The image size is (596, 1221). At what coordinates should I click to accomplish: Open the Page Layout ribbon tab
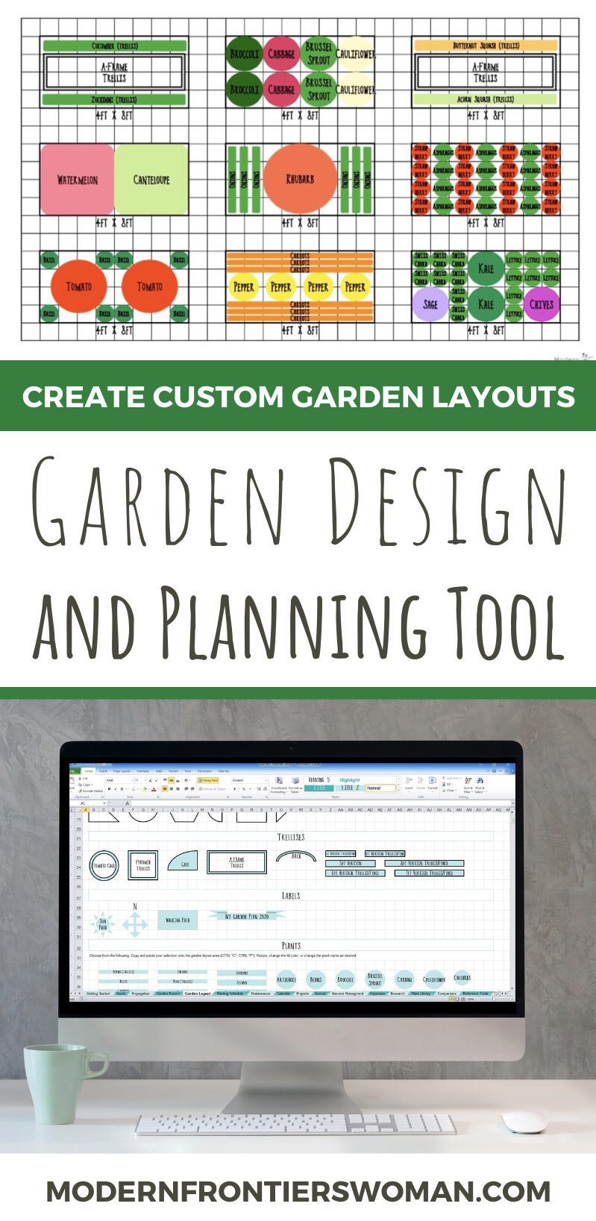122,771
